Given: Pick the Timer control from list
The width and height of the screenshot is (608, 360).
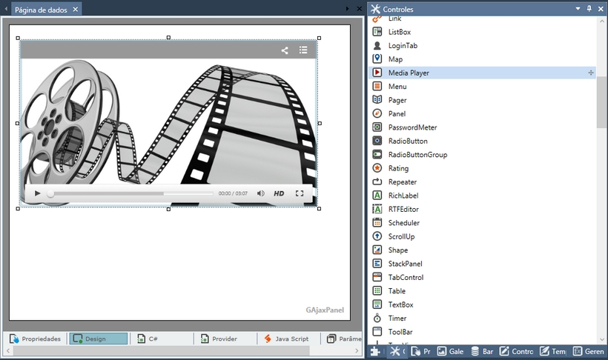Looking at the screenshot, I should pos(397,319).
